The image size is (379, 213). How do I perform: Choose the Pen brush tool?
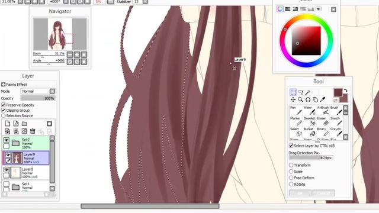(x=296, y=111)
